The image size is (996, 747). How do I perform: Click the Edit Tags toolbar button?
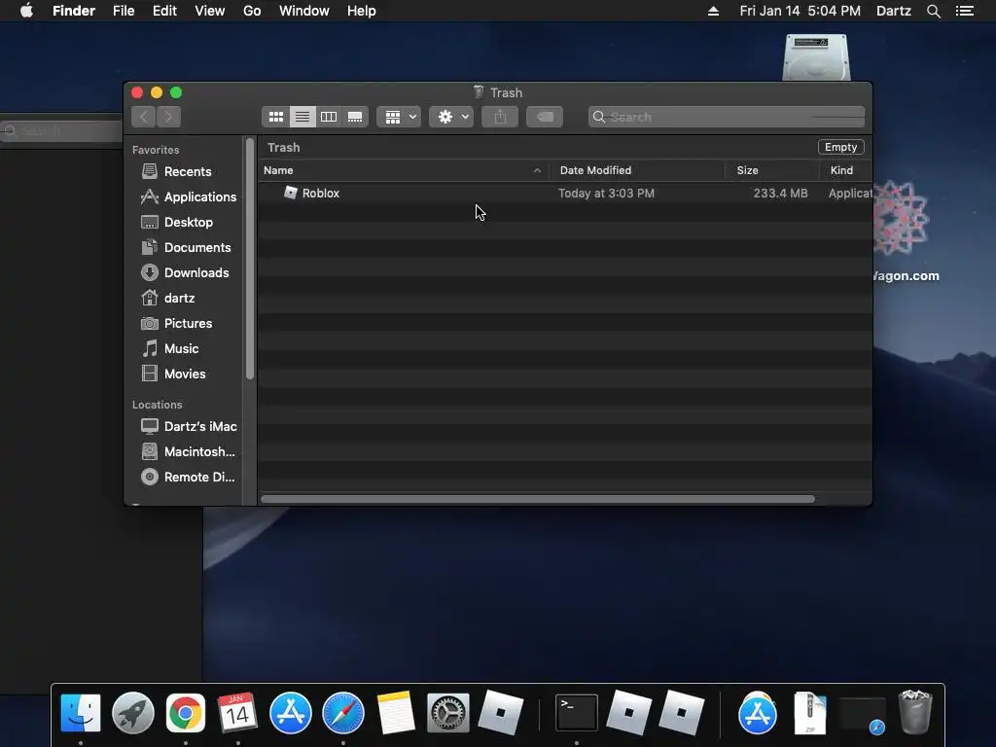click(545, 117)
